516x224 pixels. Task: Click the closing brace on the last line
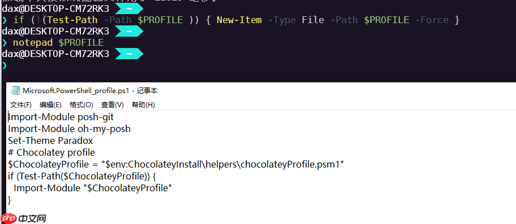(9, 199)
